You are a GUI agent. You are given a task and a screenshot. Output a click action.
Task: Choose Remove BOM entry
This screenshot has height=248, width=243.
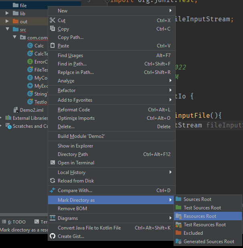tap(112, 209)
